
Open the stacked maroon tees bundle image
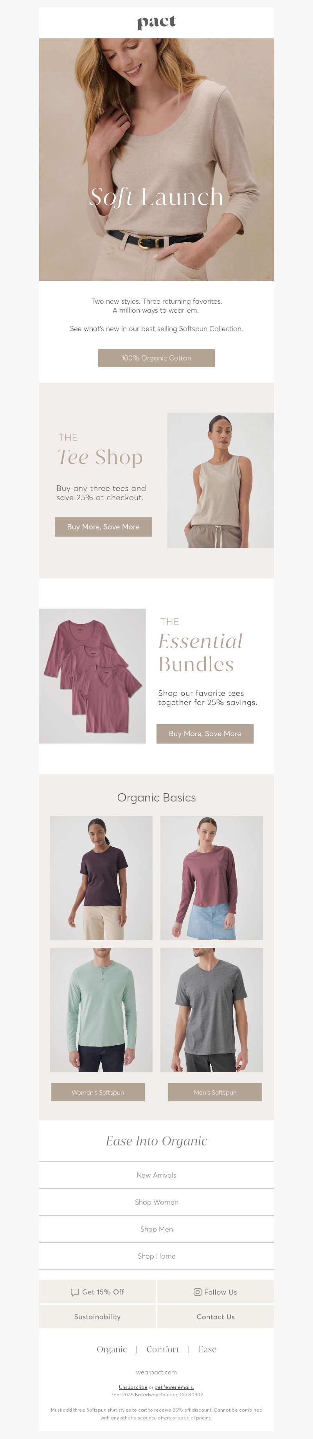point(92,676)
